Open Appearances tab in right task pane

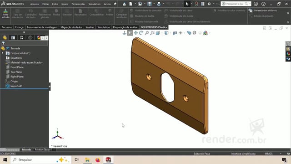click(288, 54)
